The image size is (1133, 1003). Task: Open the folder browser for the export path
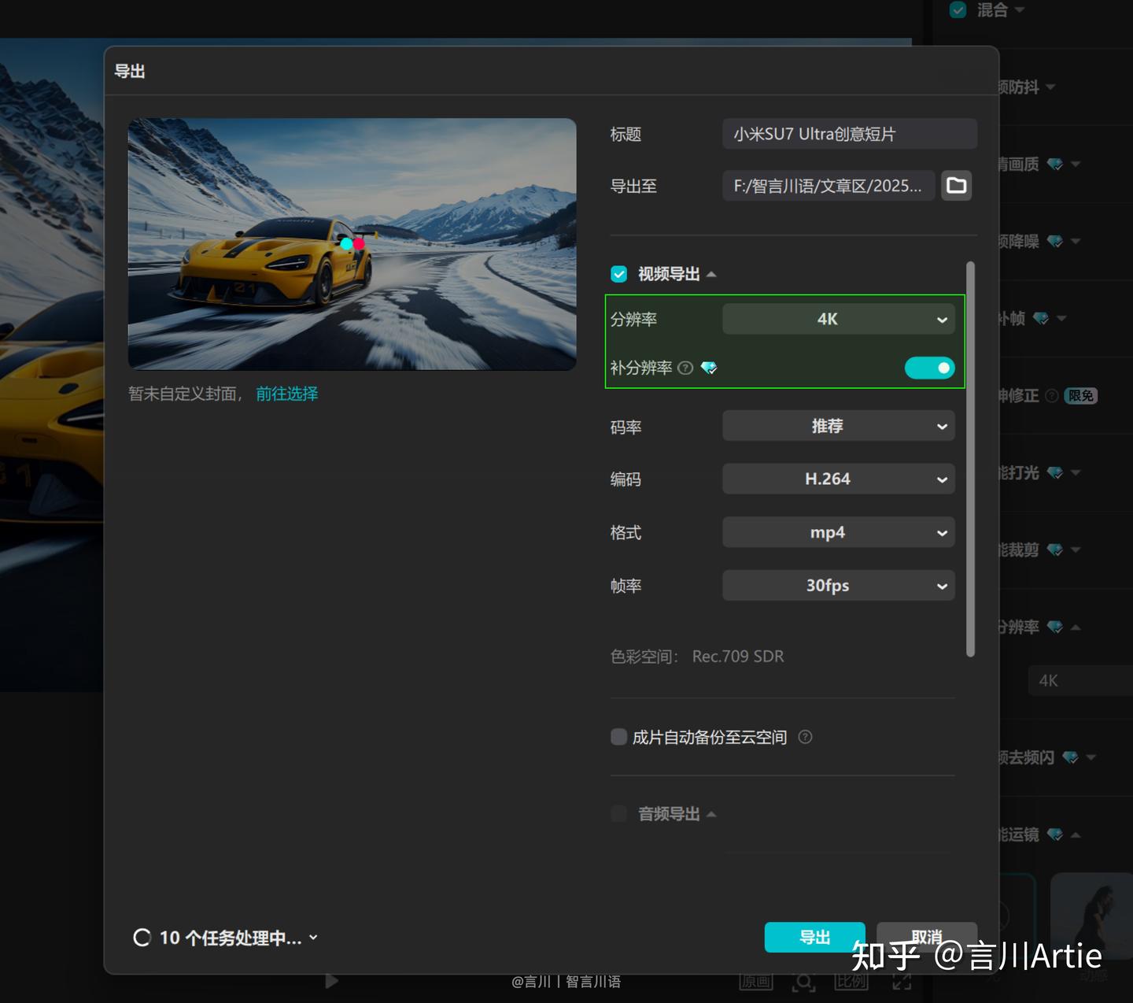point(956,186)
